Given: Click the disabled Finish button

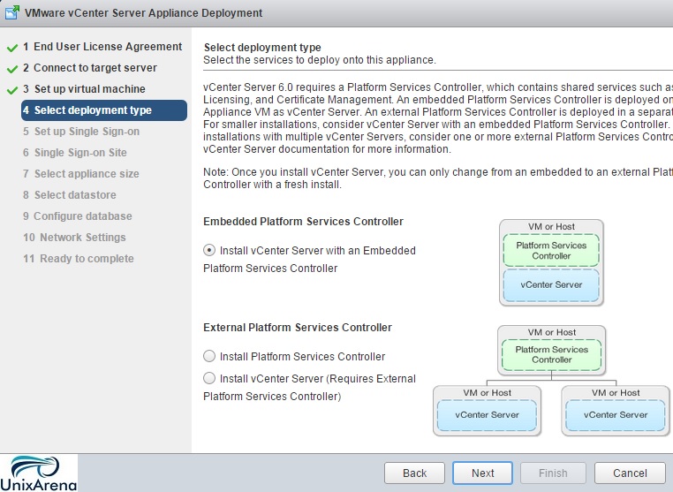Looking at the screenshot, I should [553, 473].
